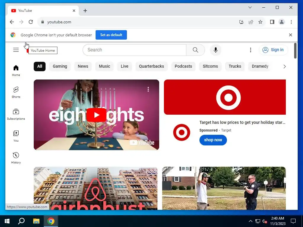Open the Chrome profile avatar menu
Image resolution: width=303 pixels, height=227 pixels.
coord(282,22)
